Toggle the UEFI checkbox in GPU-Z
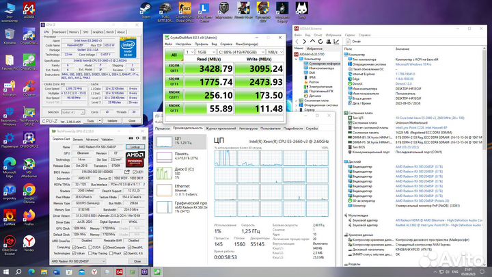The image size is (492, 277). coord(135,172)
